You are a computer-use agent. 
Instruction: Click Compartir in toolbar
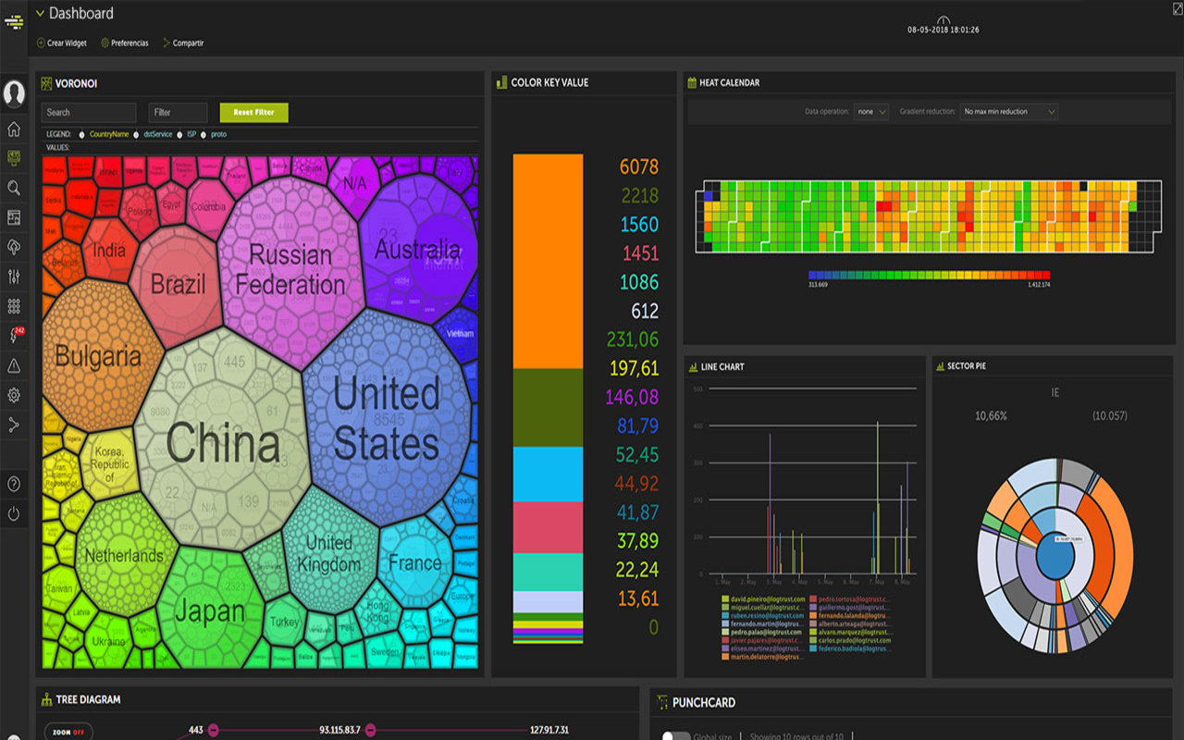point(183,43)
